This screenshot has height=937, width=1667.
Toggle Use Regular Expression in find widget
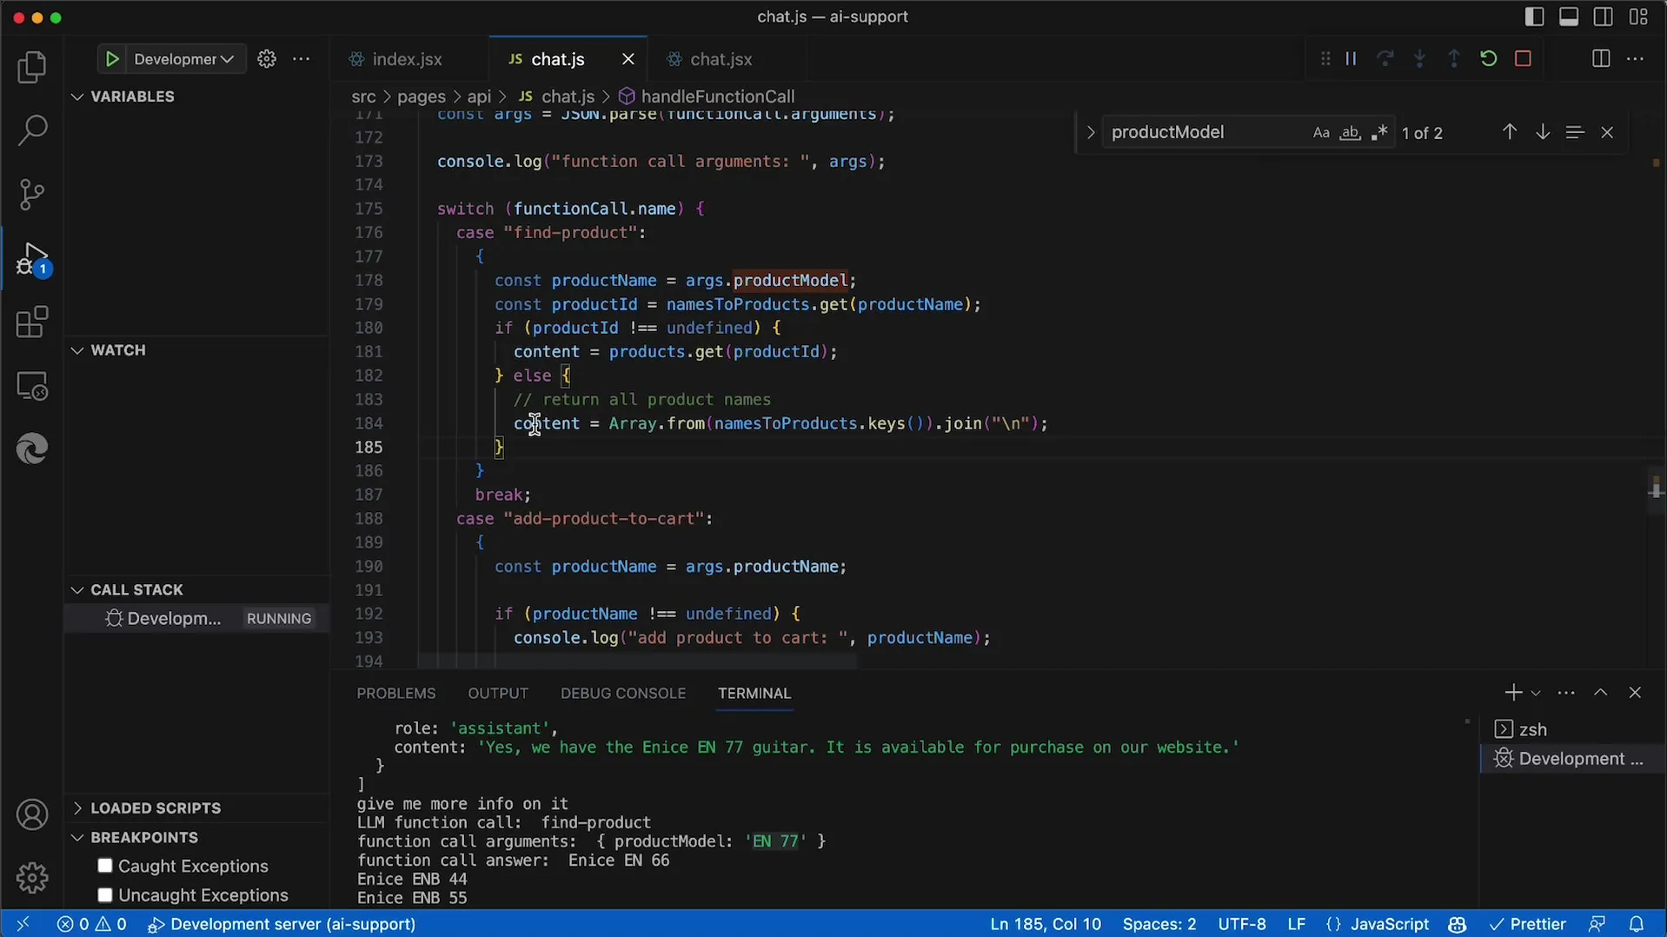1379,133
